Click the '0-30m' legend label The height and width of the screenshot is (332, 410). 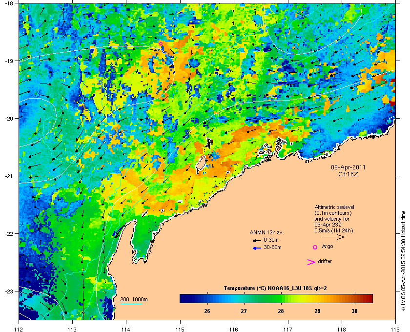[x=271, y=240]
